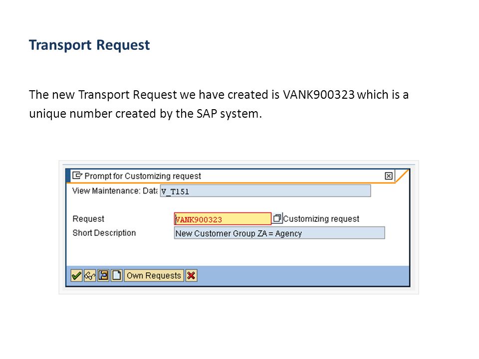
Task: Create a new request with blank page icon
Action: (117, 276)
